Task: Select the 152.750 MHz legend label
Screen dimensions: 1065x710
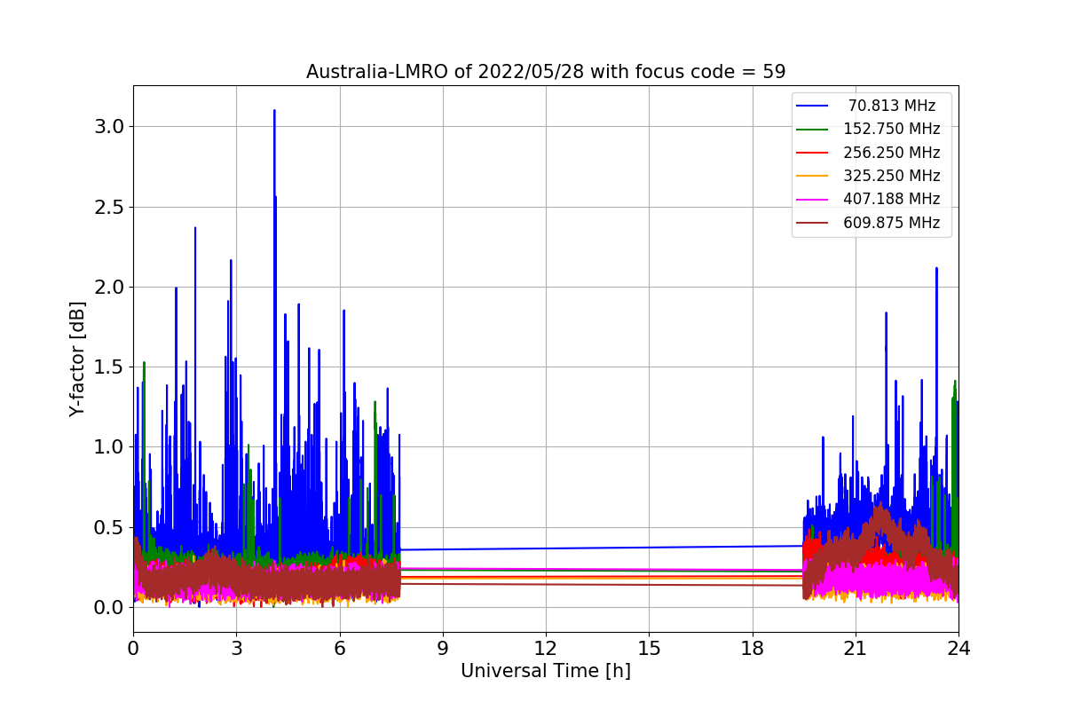Action: [892, 130]
